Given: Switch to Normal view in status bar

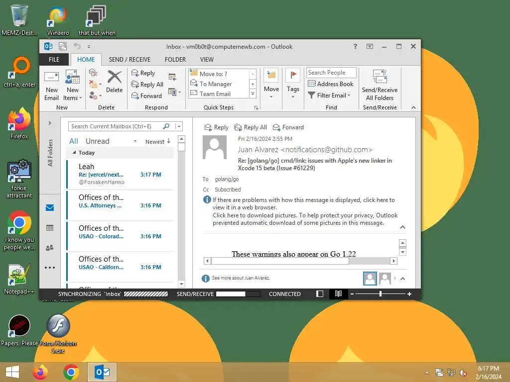Looking at the screenshot, I should [x=320, y=293].
